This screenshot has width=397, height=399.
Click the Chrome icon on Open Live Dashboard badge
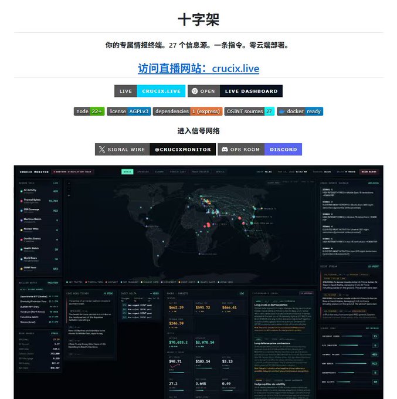[195, 91]
